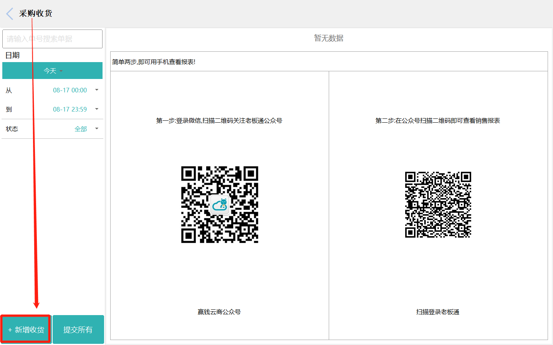The height and width of the screenshot is (345, 553).
Task: Click the 暂无数据 text
Action: [x=329, y=38]
